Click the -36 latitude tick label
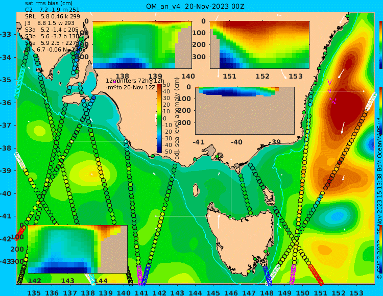This screenshot has height=296, width=383. pos(6,103)
